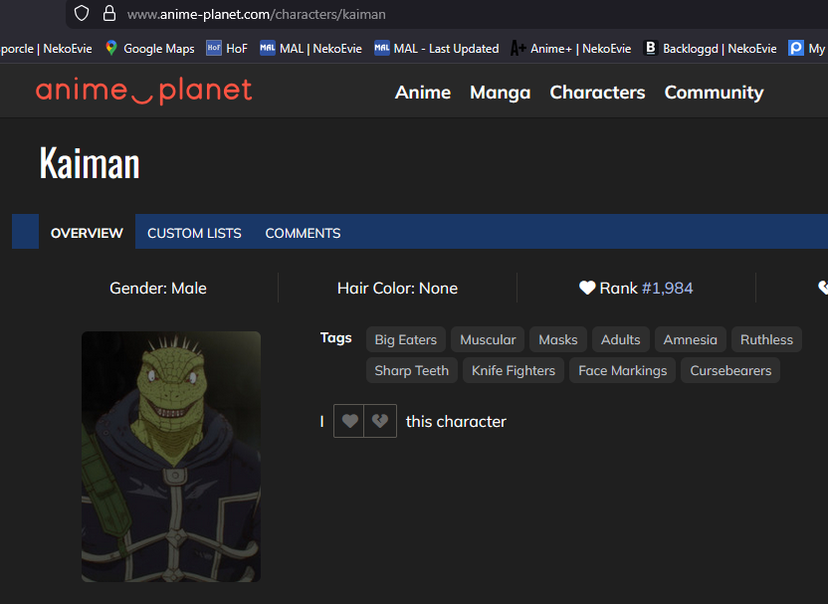Click the Amnesia tag
This screenshot has width=828, height=604.
click(691, 339)
